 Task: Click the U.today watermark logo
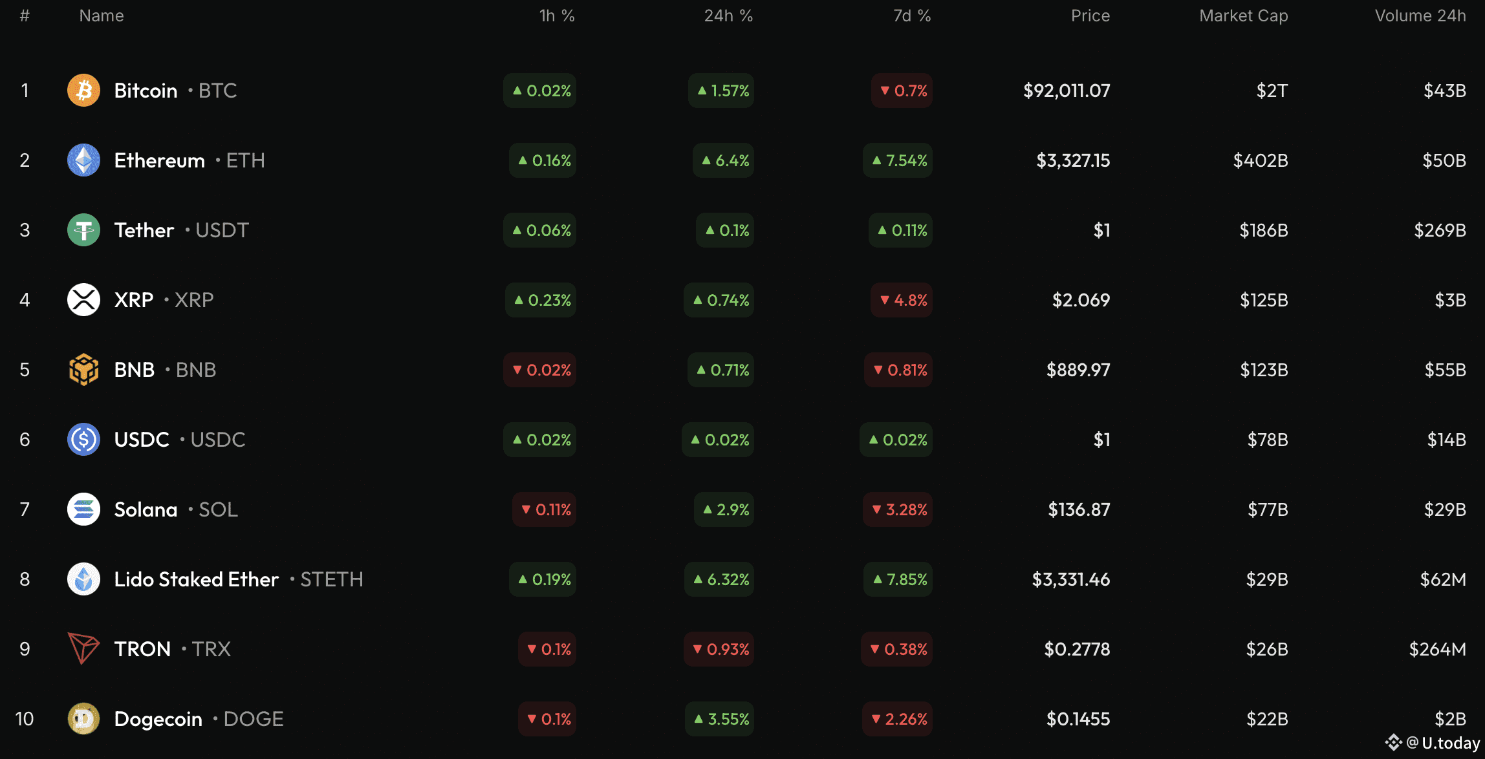click(x=1432, y=743)
